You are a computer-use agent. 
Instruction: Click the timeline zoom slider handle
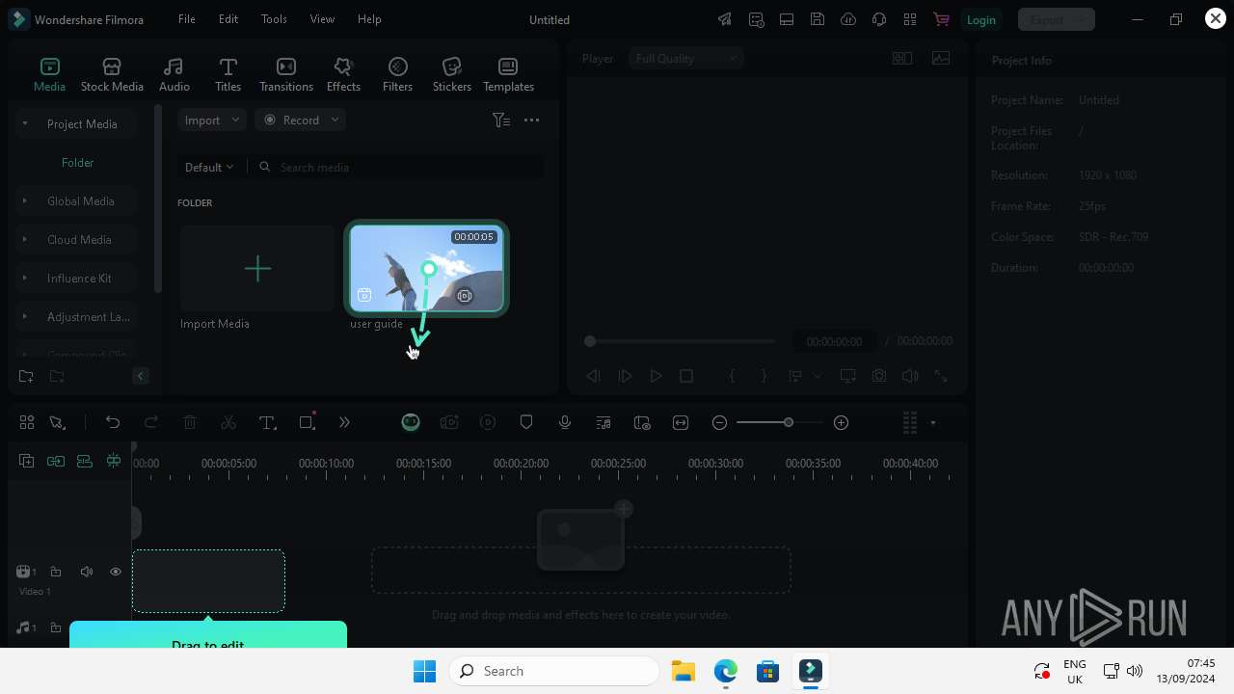pyautogui.click(x=788, y=422)
